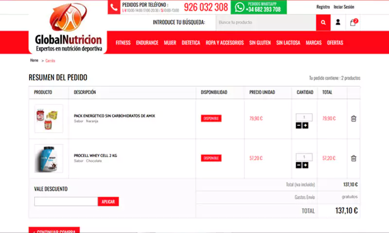Viewport: 389px width, 233px height.
Task: Decrease quantity of Procell Whey Cell
Action: tap(299, 165)
